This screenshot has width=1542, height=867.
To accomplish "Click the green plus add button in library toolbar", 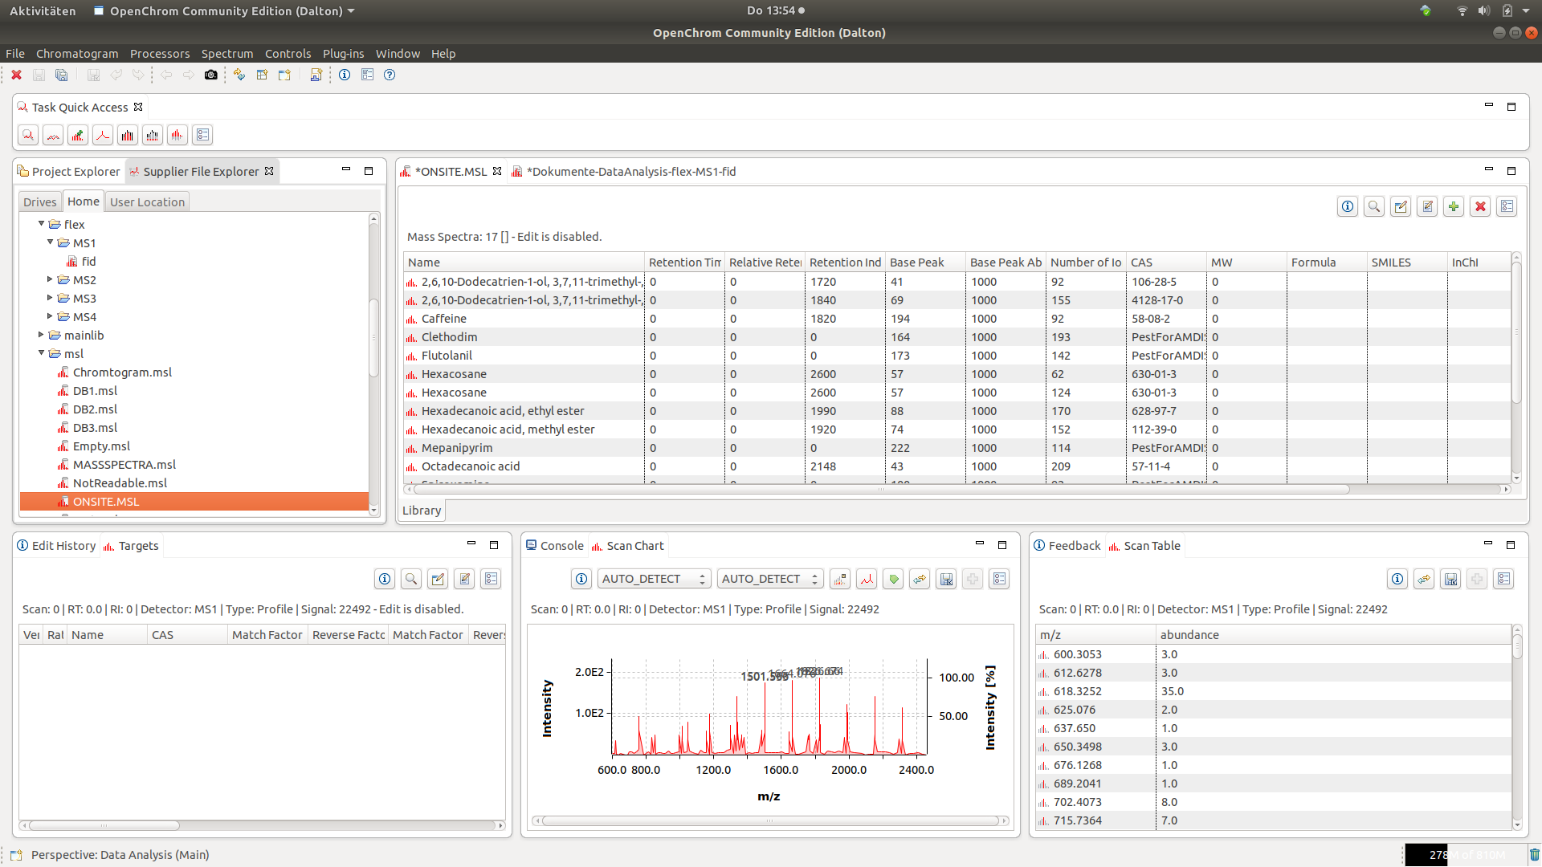I will (x=1454, y=207).
